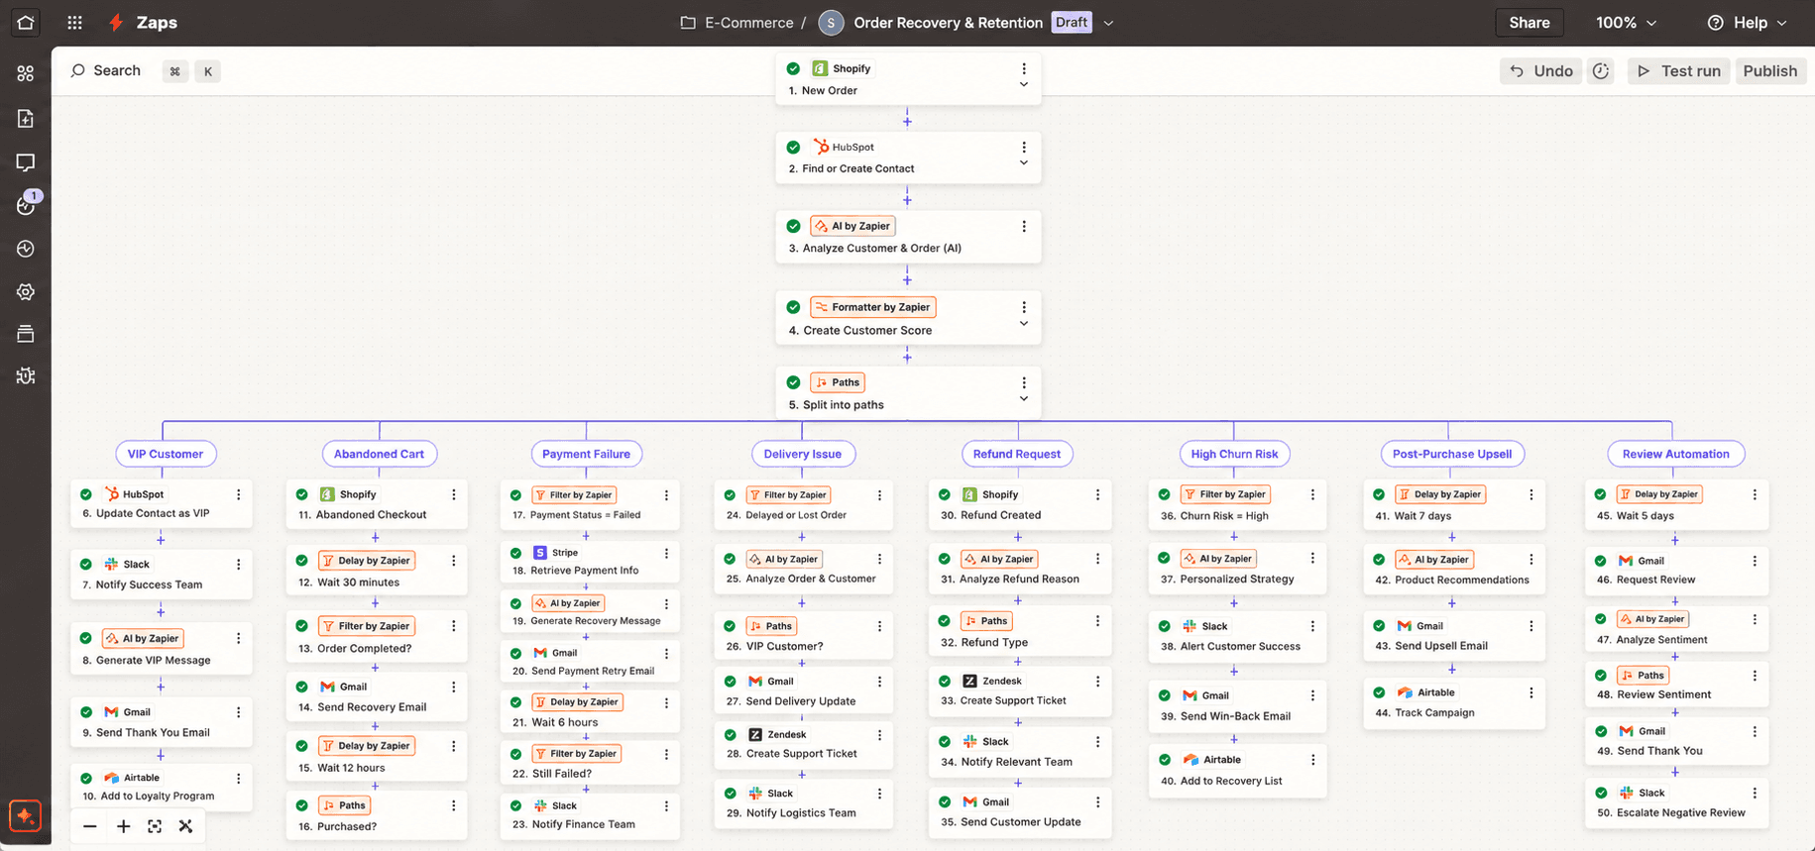Screen dimensions: 1815x851
Task: Open the Help dropdown menu
Action: [x=1747, y=23]
